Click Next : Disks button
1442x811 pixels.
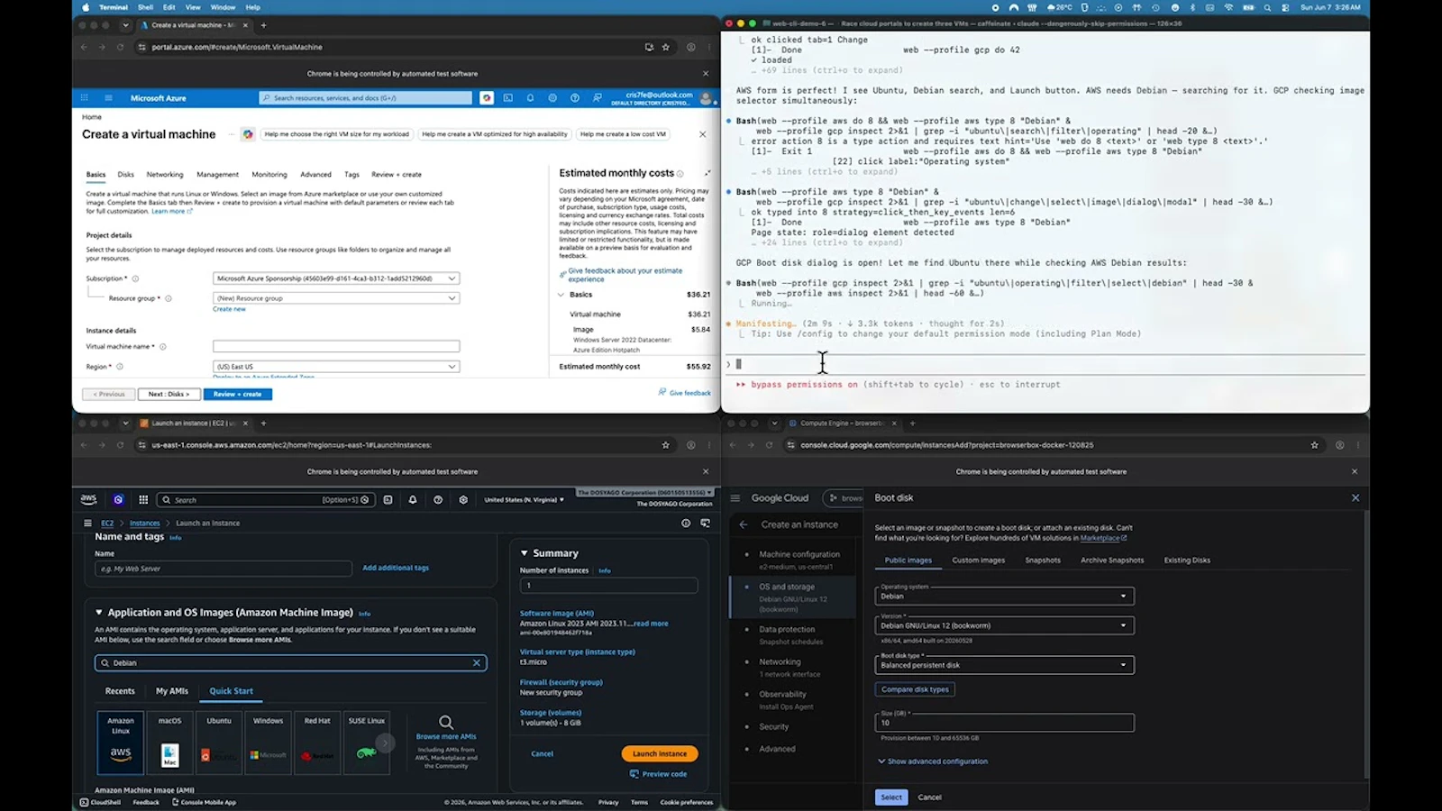tap(169, 394)
